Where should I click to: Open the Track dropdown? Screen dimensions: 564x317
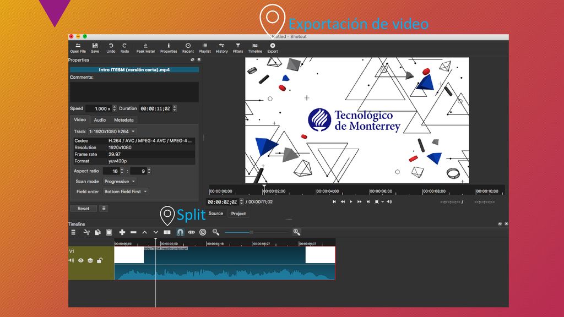pyautogui.click(x=112, y=132)
